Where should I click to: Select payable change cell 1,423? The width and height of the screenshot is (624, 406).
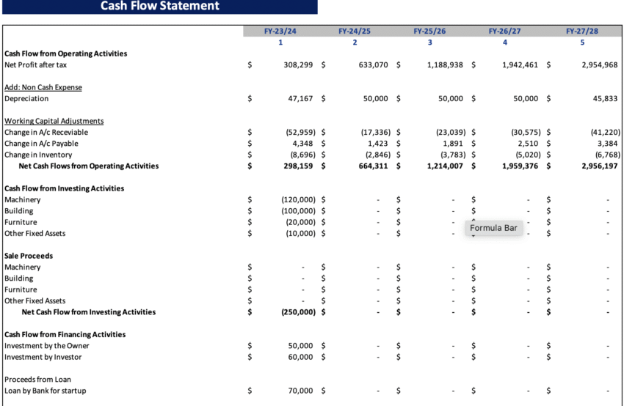coord(377,144)
